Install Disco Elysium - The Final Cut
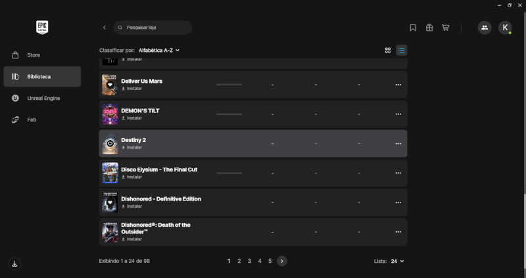The height and width of the screenshot is (278, 526). click(132, 177)
